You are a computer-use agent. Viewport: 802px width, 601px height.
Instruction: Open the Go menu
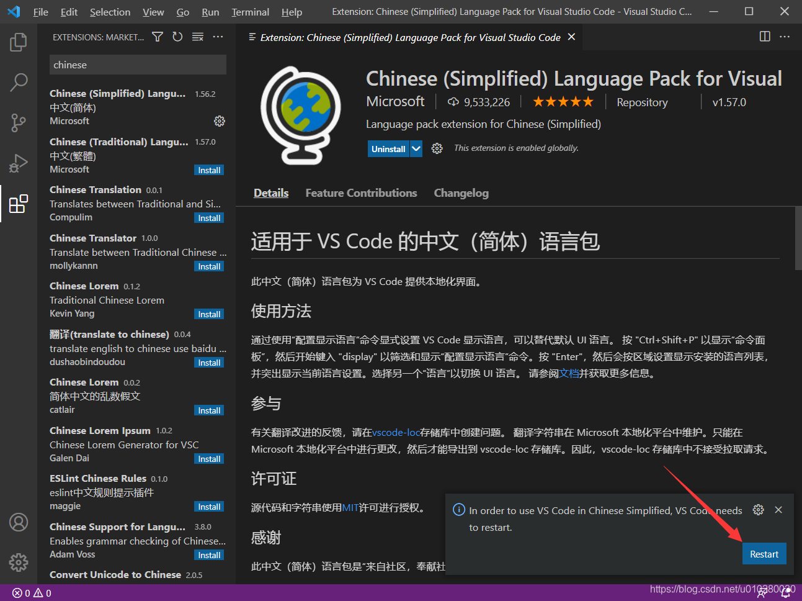pos(183,12)
